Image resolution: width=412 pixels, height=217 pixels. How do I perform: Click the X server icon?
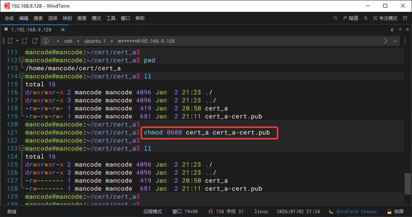pos(366,18)
